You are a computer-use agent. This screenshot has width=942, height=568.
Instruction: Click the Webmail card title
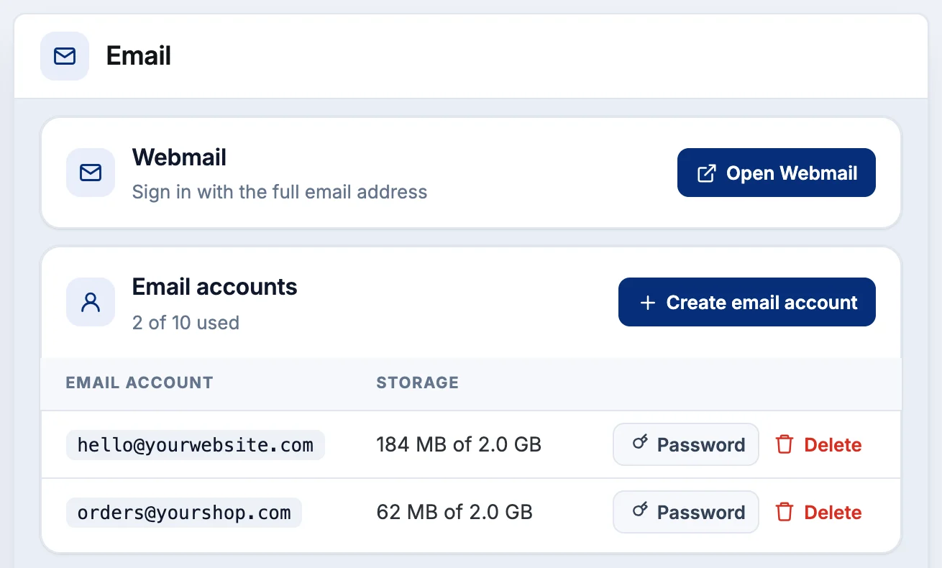click(x=179, y=157)
